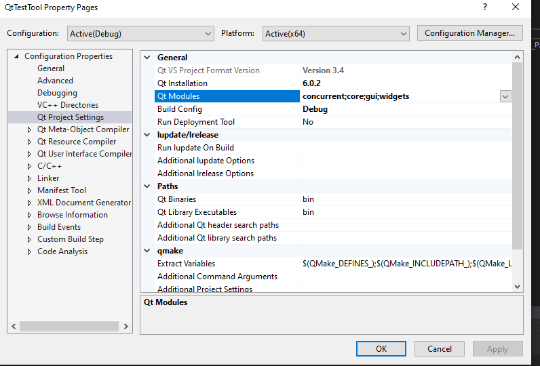Image resolution: width=540 pixels, height=366 pixels.
Task: Click the Qt Library Executables property
Action: pos(333,212)
